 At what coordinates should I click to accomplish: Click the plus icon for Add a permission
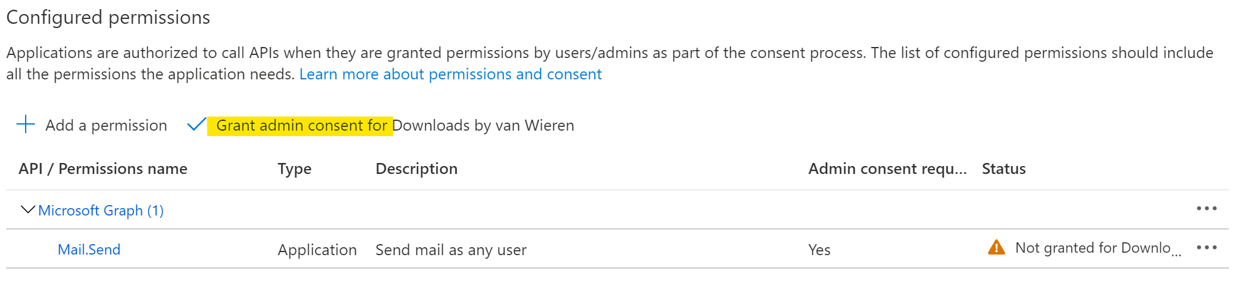pos(26,125)
